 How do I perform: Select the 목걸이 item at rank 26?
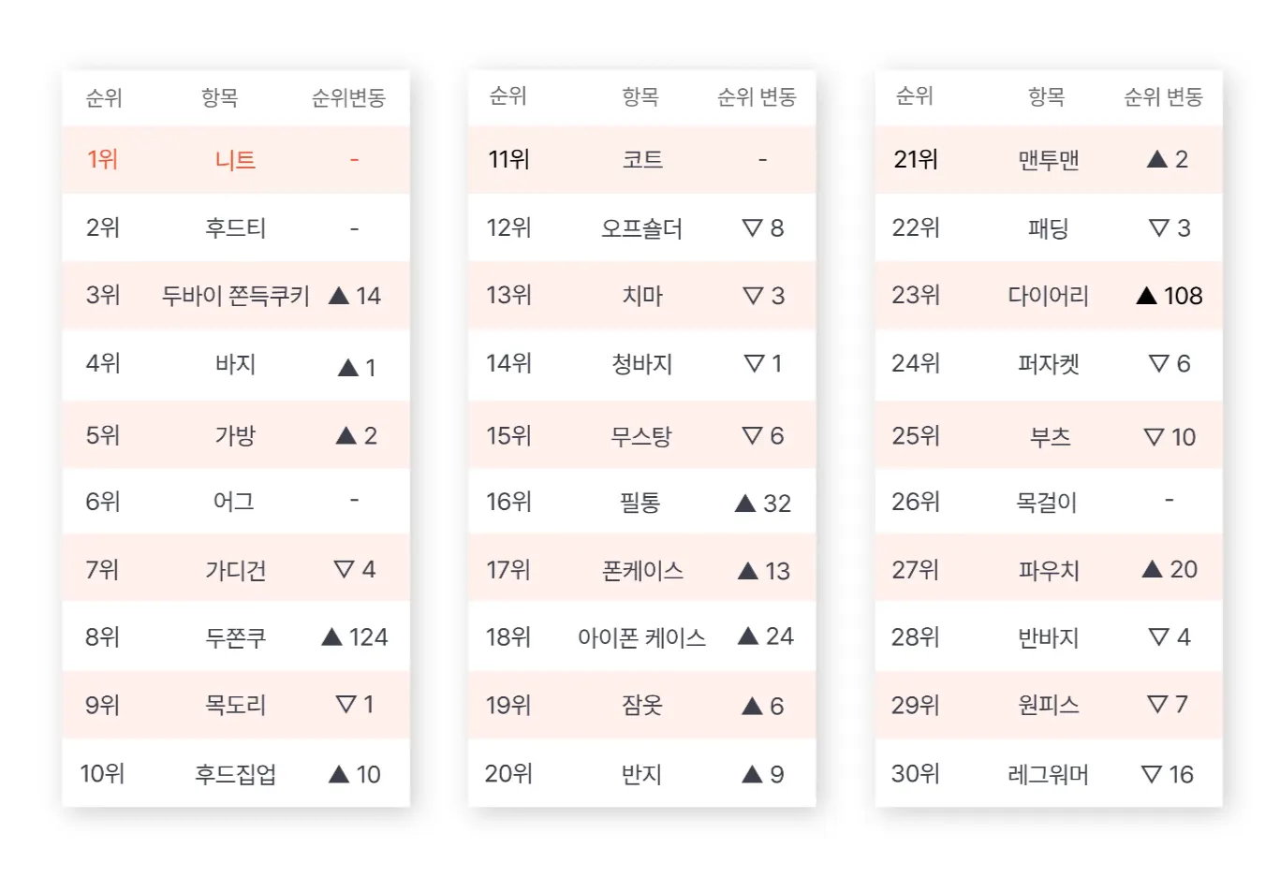click(1047, 503)
